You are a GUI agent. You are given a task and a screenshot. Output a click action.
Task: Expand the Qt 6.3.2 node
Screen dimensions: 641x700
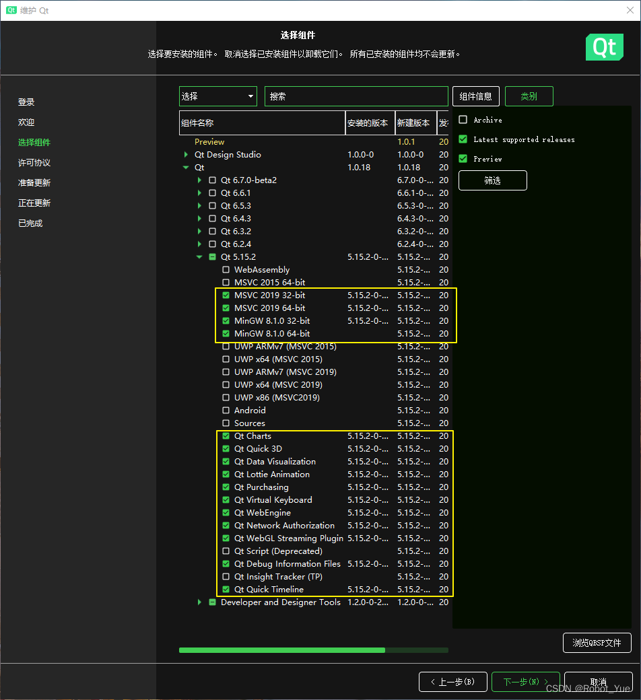pyautogui.click(x=199, y=232)
